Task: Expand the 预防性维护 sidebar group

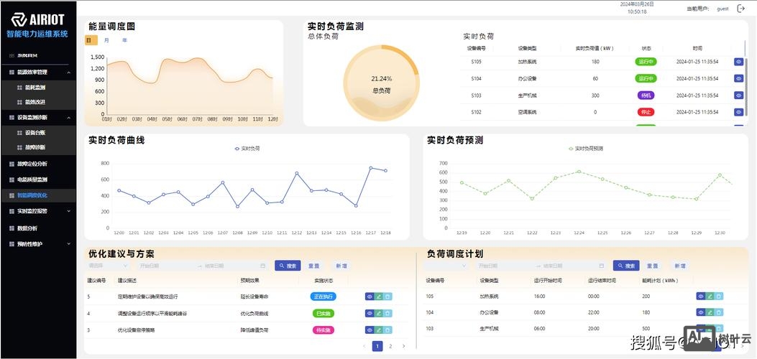Action: coord(68,244)
